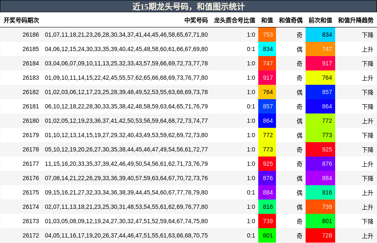Click the 龙头质合号比值 column header
The width and height of the screenshot is (377, 243).
[x=235, y=20]
